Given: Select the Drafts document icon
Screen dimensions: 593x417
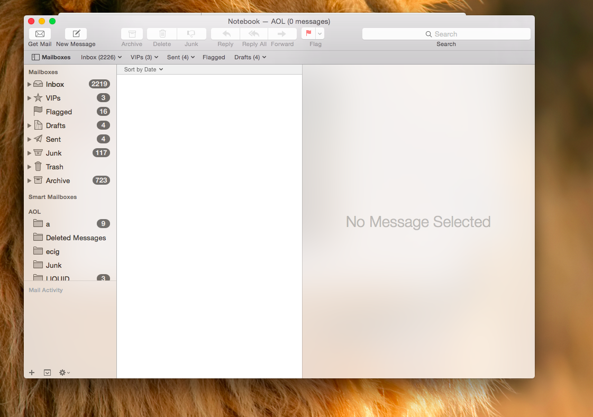Looking at the screenshot, I should click(x=38, y=125).
